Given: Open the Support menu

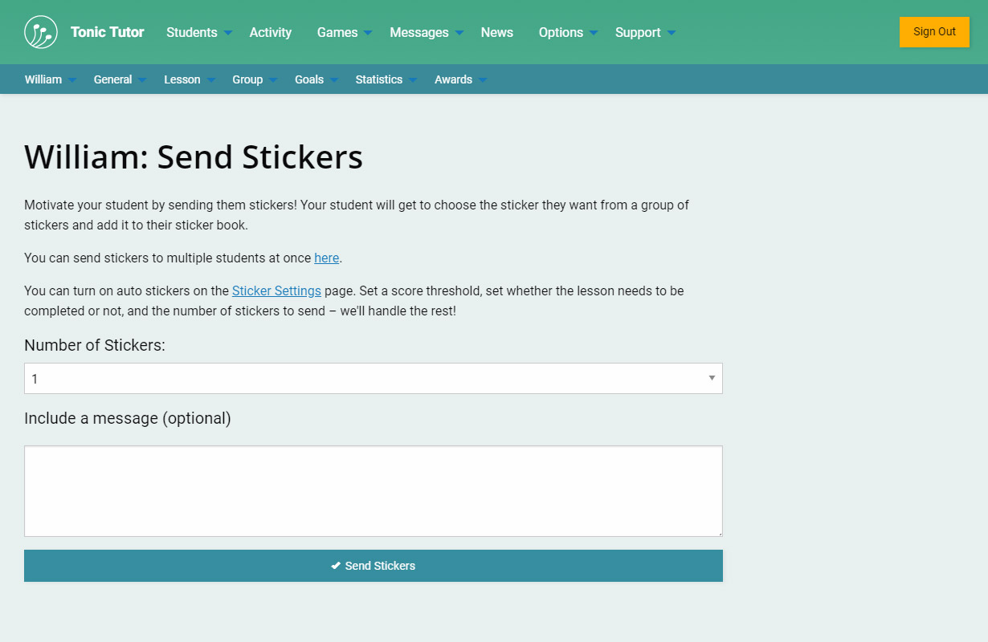Looking at the screenshot, I should click(645, 33).
